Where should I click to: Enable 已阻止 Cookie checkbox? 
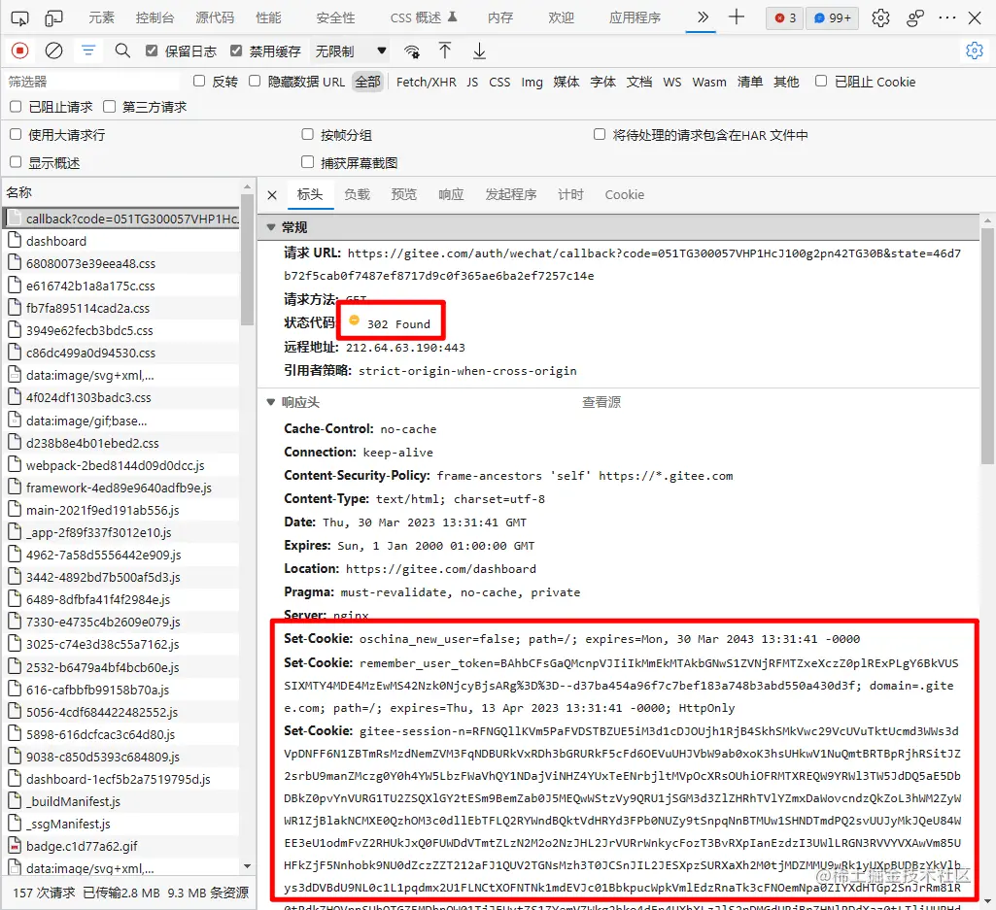click(x=821, y=81)
